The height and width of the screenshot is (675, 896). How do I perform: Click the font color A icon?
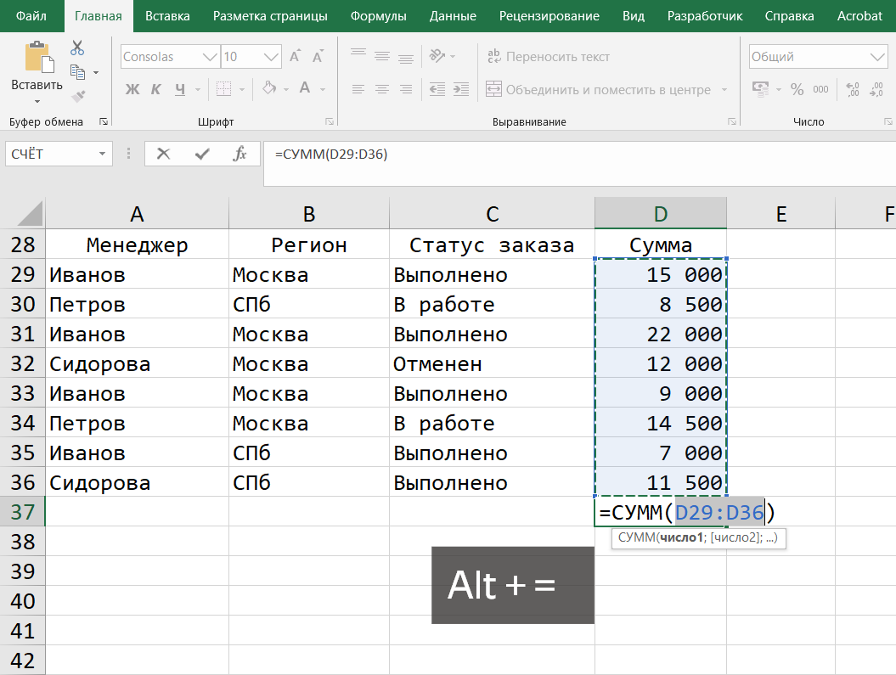305,88
